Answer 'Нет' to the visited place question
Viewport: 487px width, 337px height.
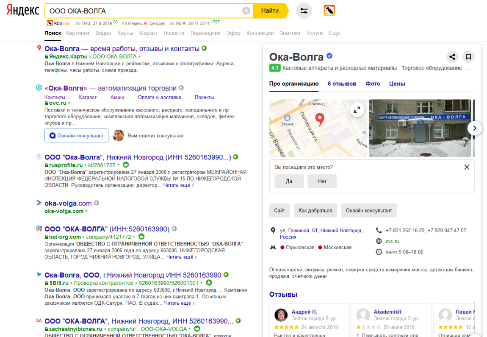[x=322, y=181]
